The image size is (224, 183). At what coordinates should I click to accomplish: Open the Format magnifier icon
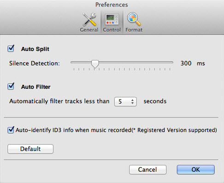[x=134, y=19]
